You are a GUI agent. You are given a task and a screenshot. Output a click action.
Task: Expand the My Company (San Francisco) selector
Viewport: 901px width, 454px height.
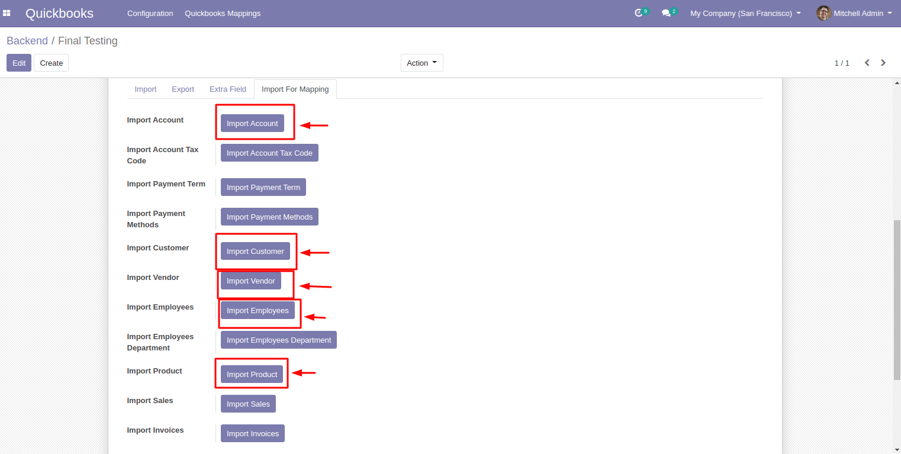(x=744, y=13)
